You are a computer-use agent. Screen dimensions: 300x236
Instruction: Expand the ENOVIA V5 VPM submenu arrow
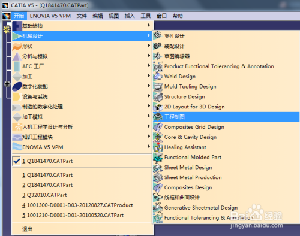coord(149,146)
